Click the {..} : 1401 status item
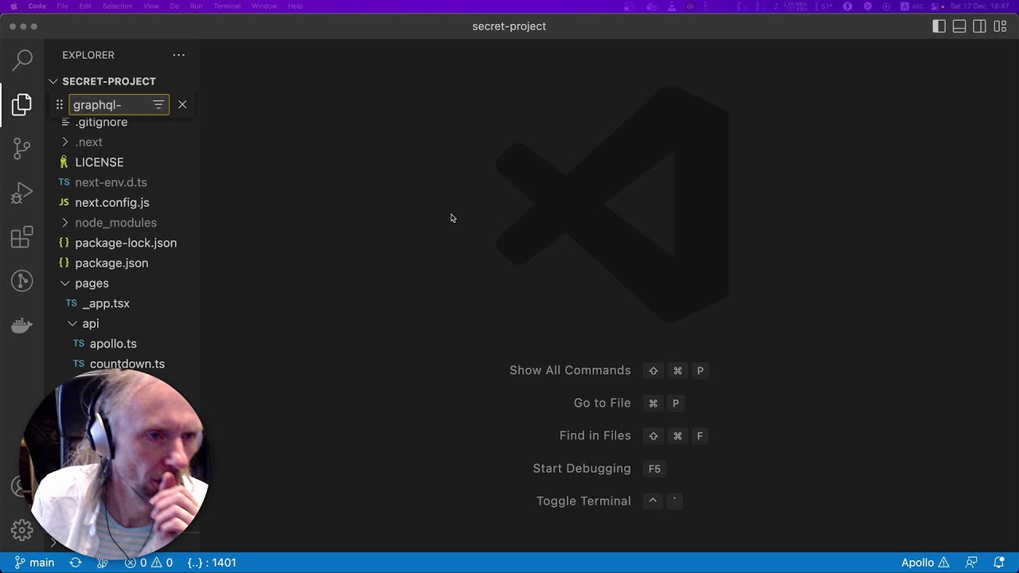This screenshot has height=573, width=1019. click(x=212, y=563)
